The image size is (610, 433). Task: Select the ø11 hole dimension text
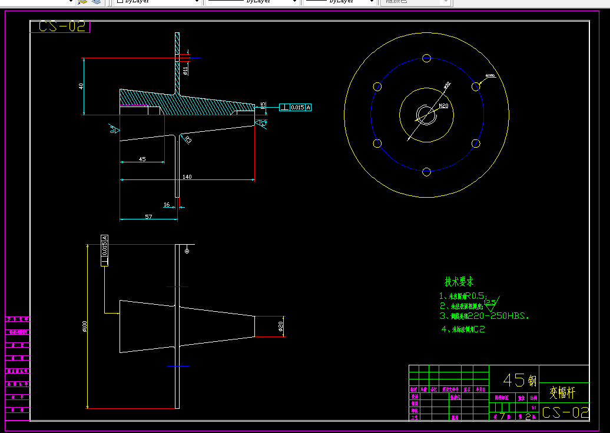(185, 71)
